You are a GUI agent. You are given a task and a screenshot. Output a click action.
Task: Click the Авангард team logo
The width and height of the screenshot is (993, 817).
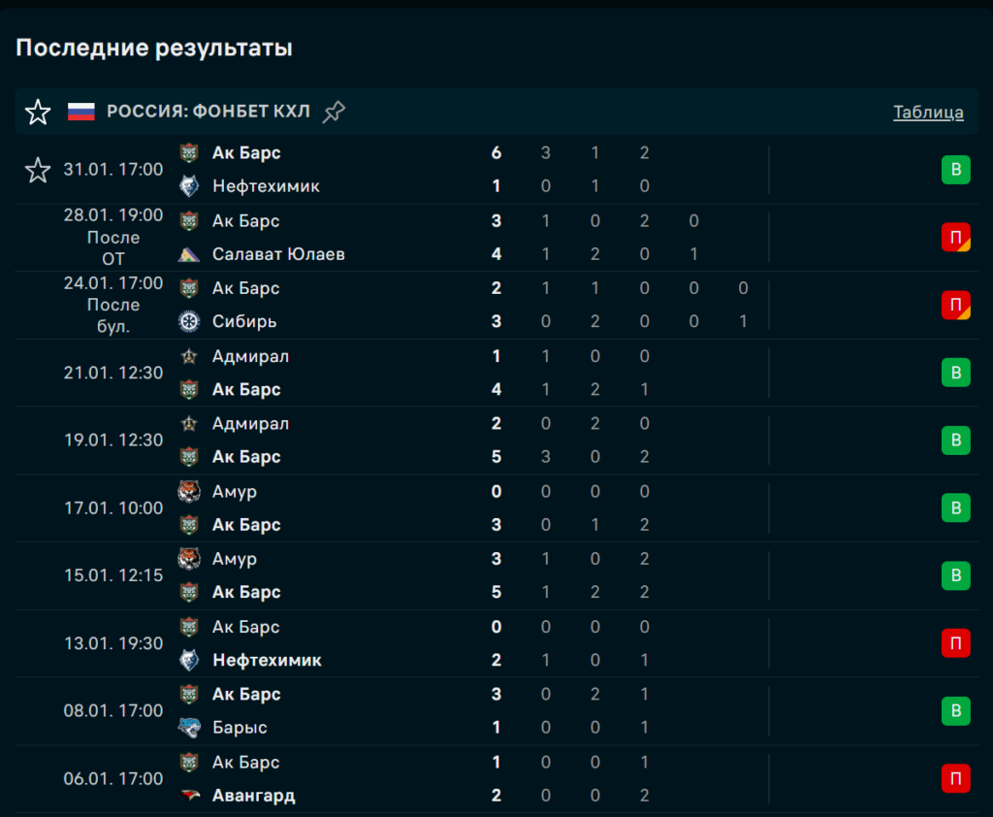click(x=189, y=796)
